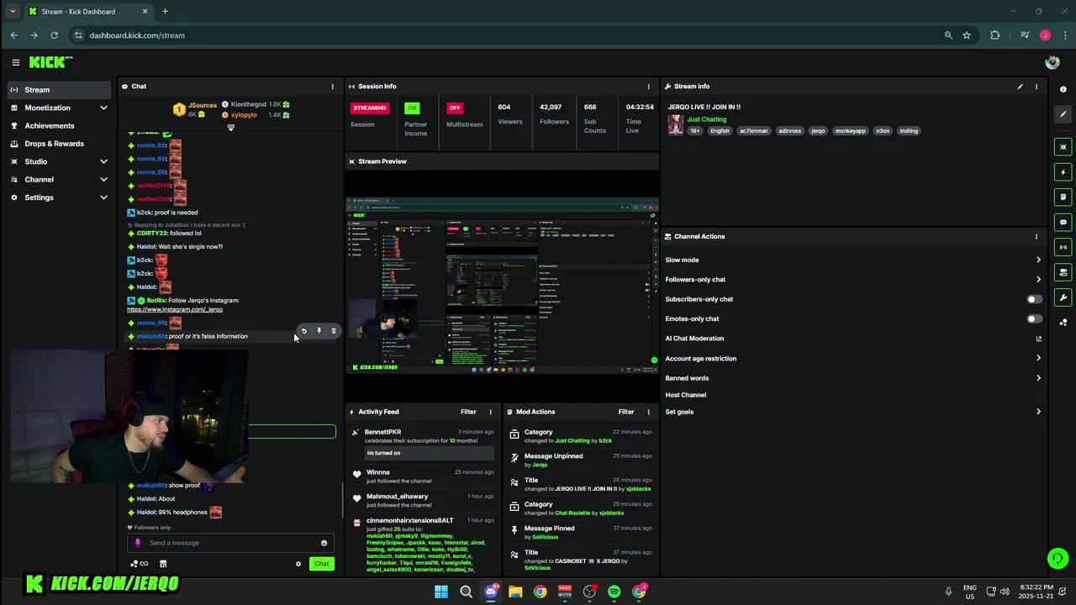Expand the Settings sidebar section

pyautogui.click(x=103, y=197)
